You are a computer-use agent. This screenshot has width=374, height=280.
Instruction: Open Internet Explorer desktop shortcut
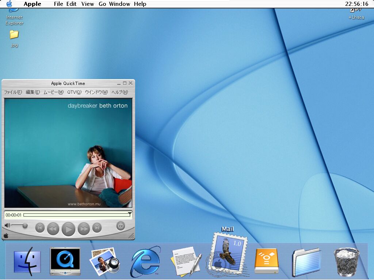(x=14, y=17)
